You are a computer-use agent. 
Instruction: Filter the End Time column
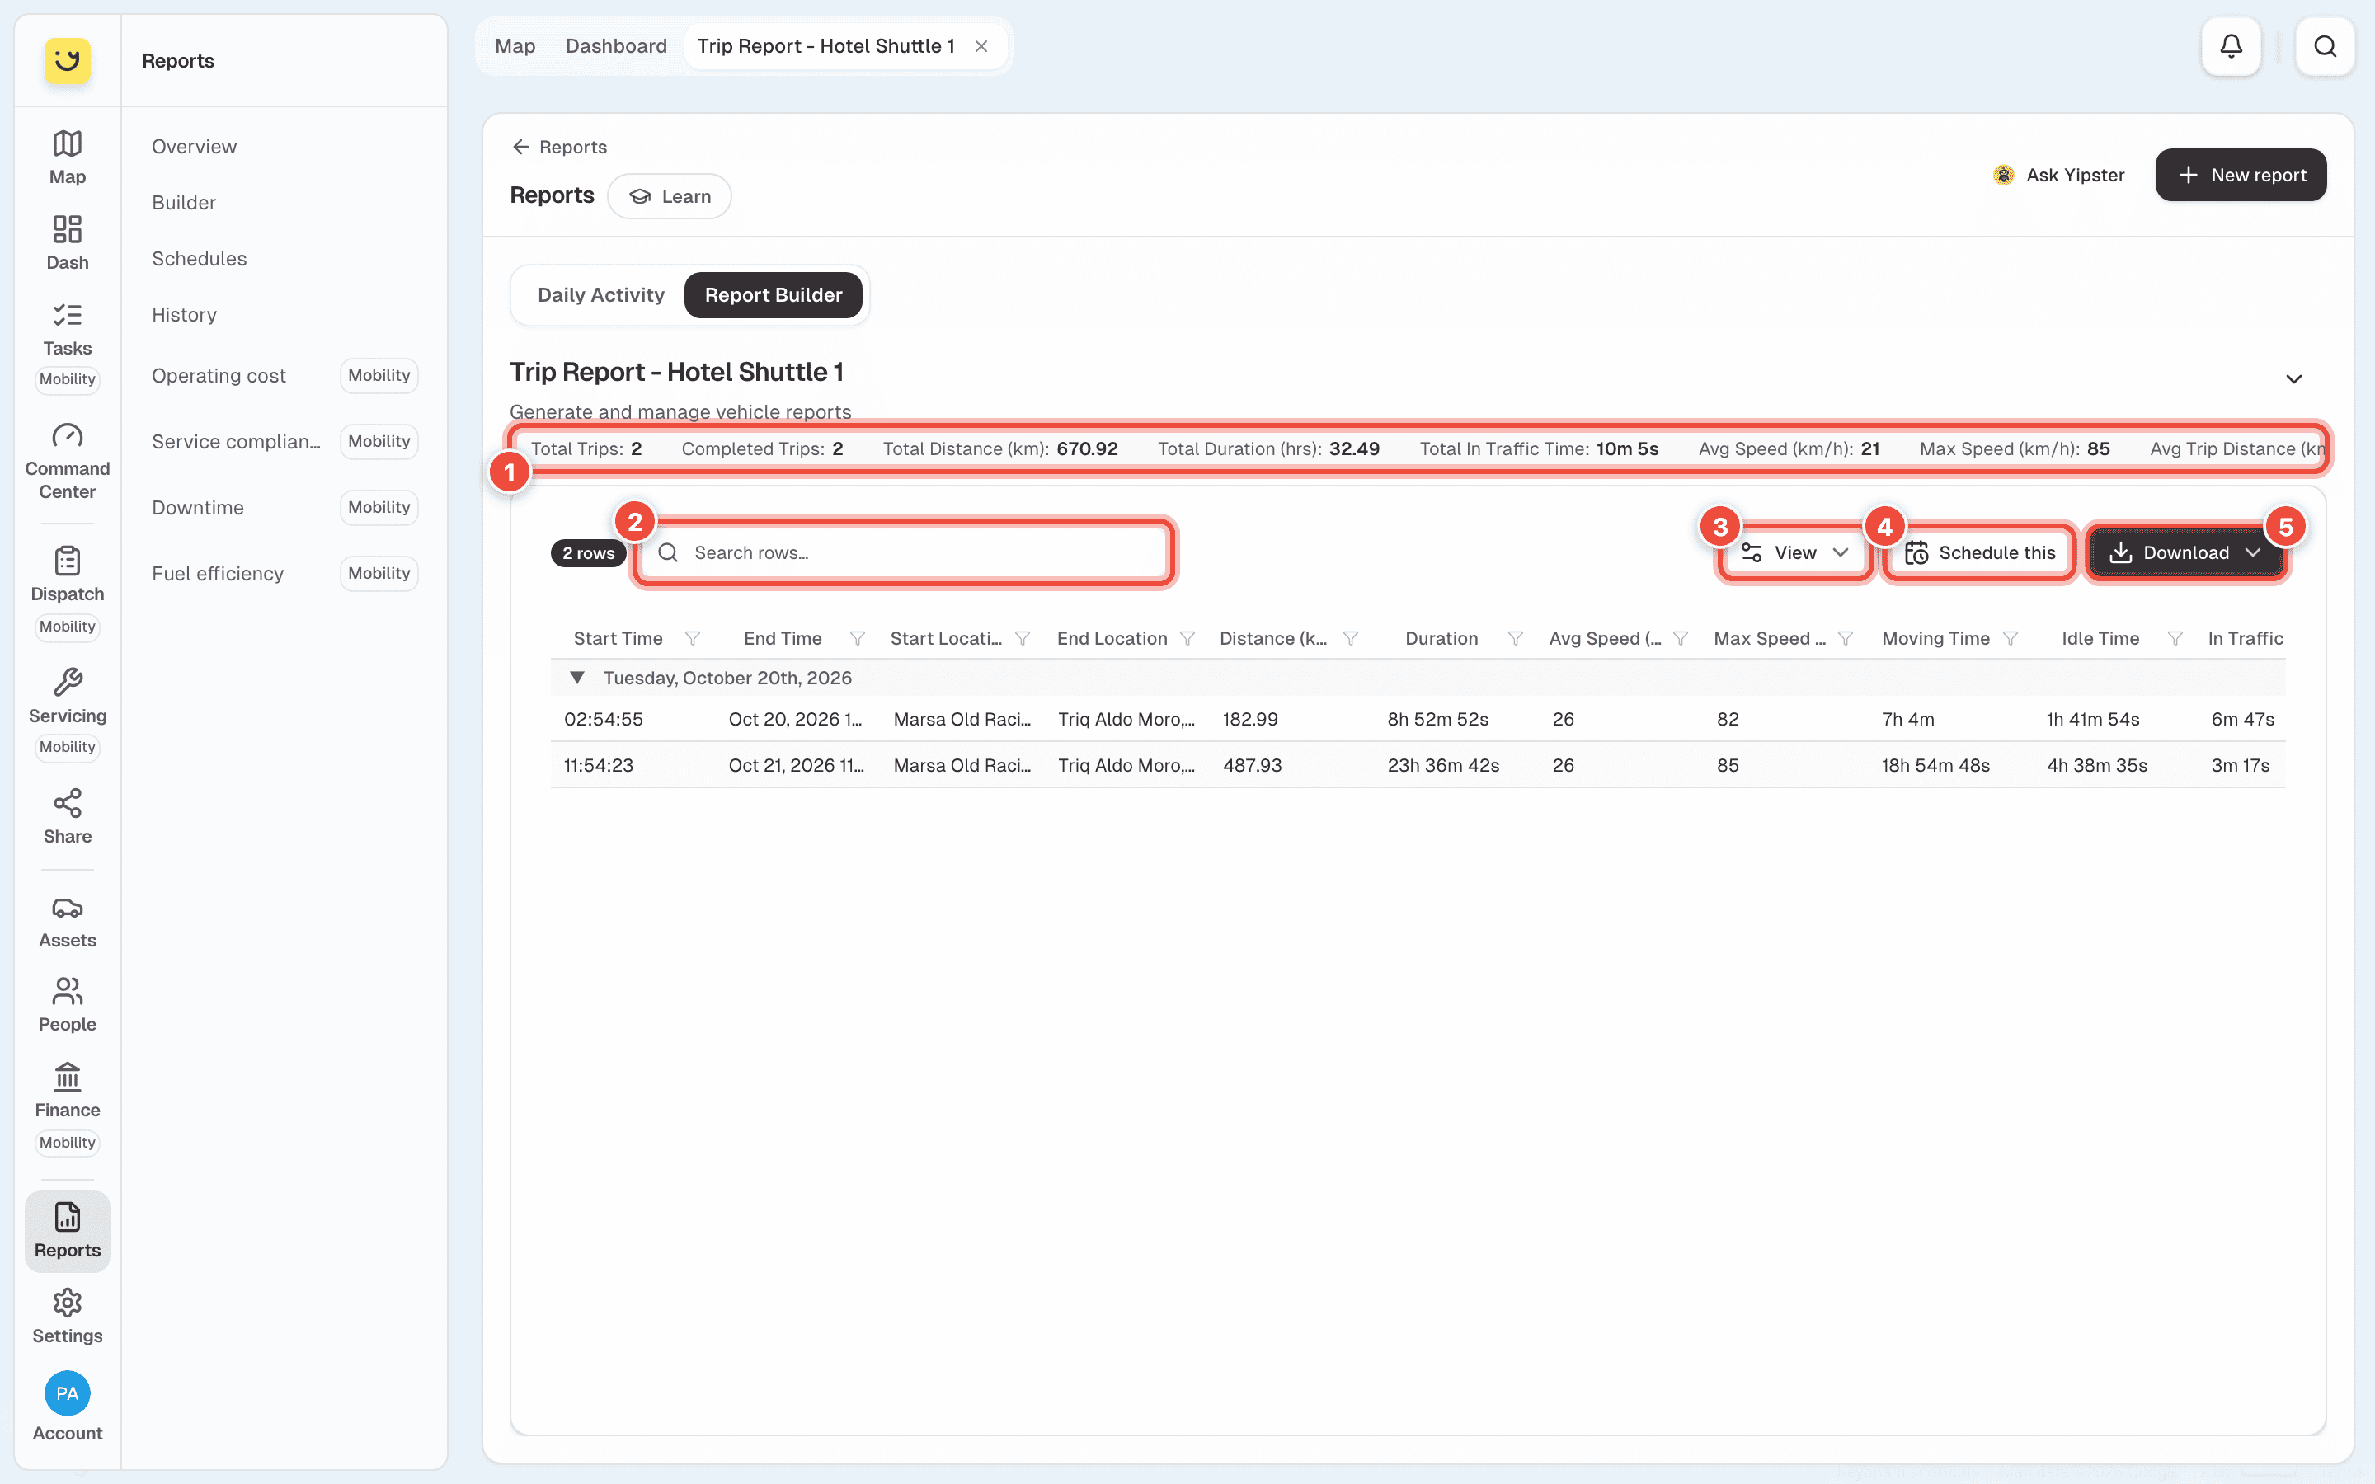pos(858,639)
